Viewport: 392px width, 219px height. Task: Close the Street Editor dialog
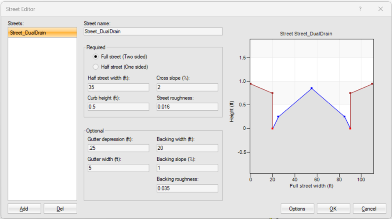click(381, 9)
